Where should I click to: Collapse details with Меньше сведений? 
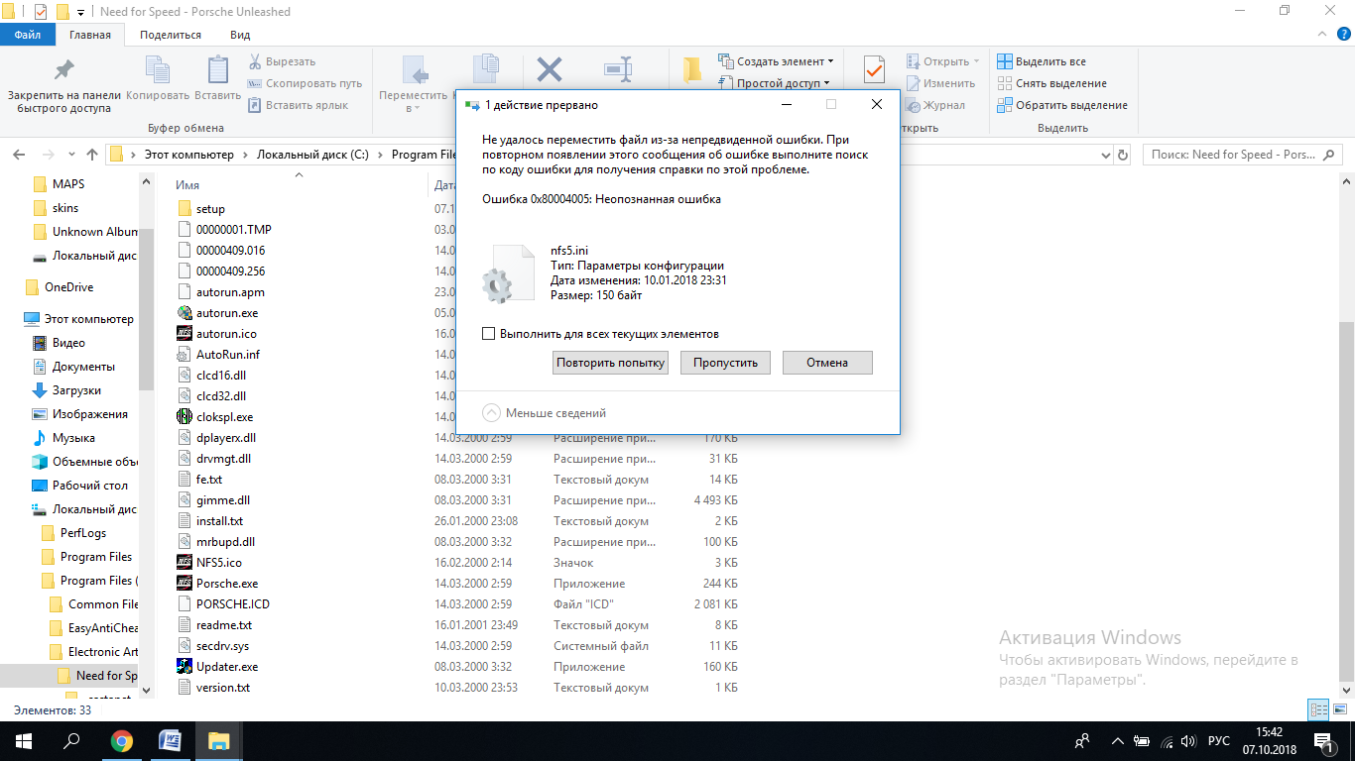[544, 413]
